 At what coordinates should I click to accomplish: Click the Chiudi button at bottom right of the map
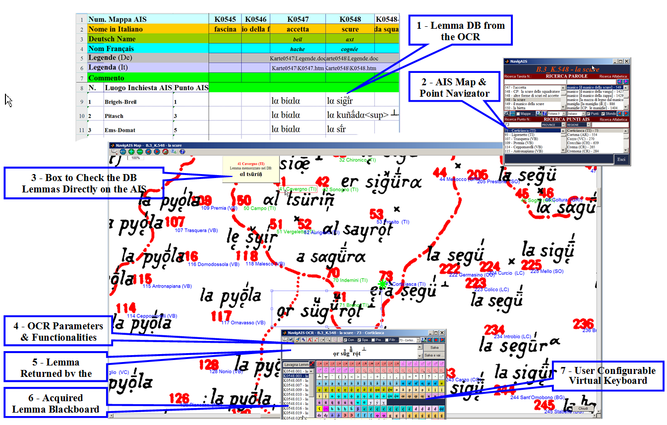tap(583, 408)
